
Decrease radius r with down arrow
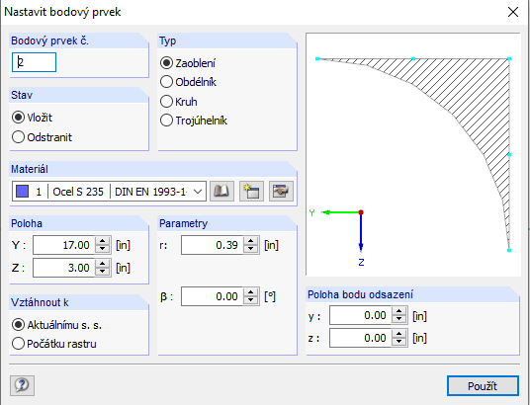pos(250,249)
